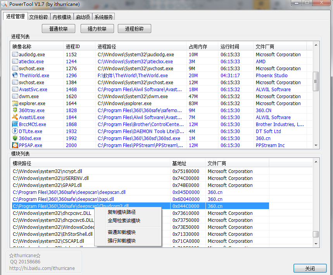This screenshot has width=333, height=275.
Task: Sort process list by 映像名称 column
Action: pyautogui.click(x=37, y=46)
